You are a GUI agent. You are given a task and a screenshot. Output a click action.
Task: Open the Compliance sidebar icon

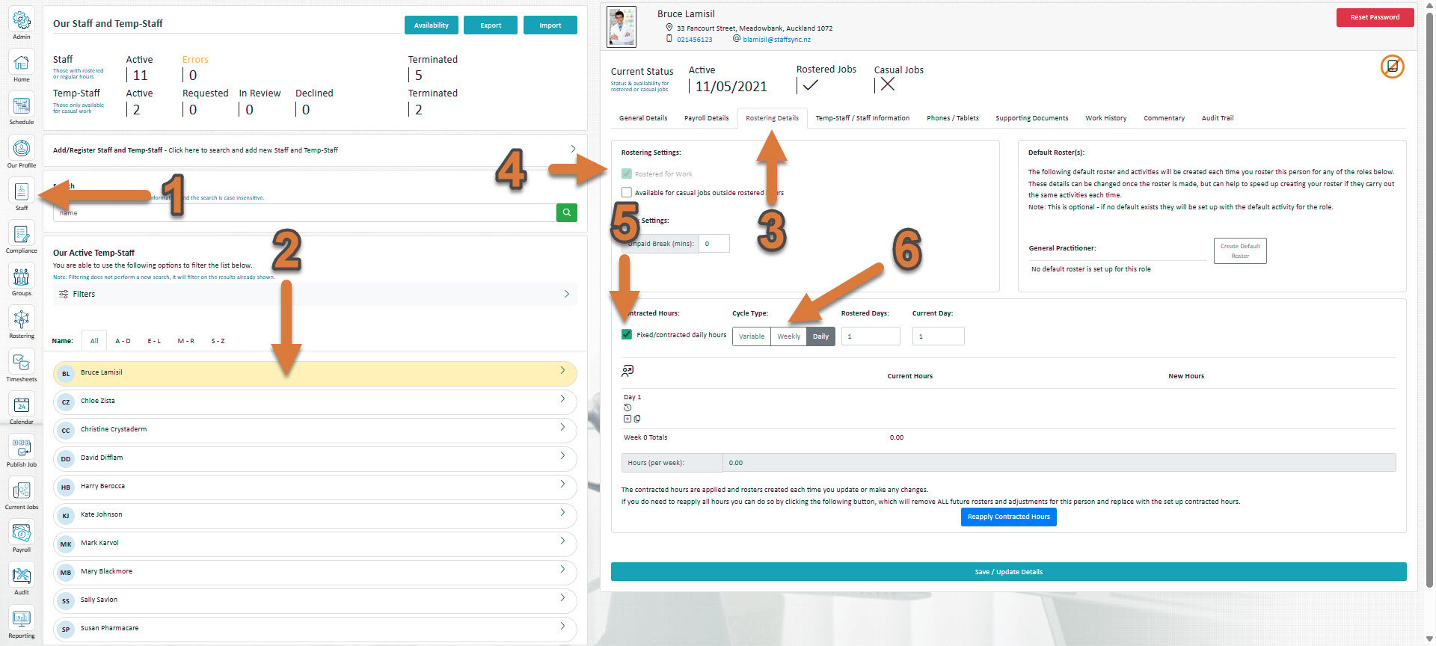click(22, 234)
